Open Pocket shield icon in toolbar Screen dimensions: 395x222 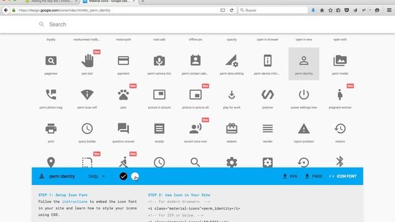click(x=347, y=10)
